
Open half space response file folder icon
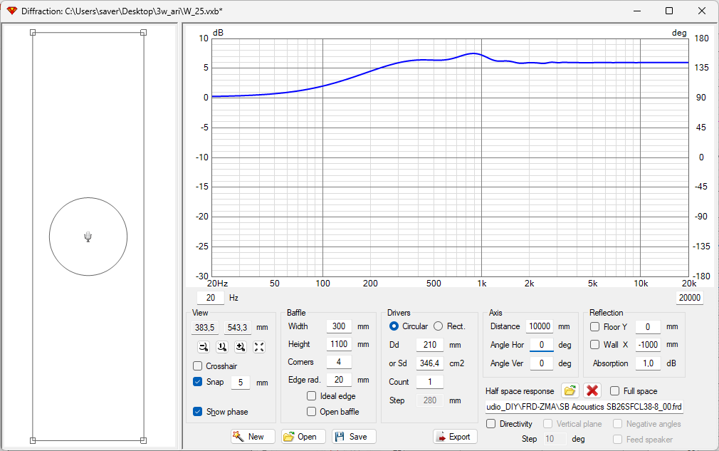tap(570, 391)
